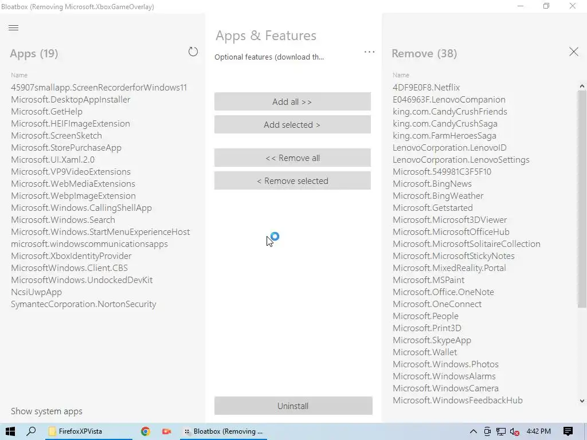Select Microsoft.GetHelp in Apps list

click(47, 112)
